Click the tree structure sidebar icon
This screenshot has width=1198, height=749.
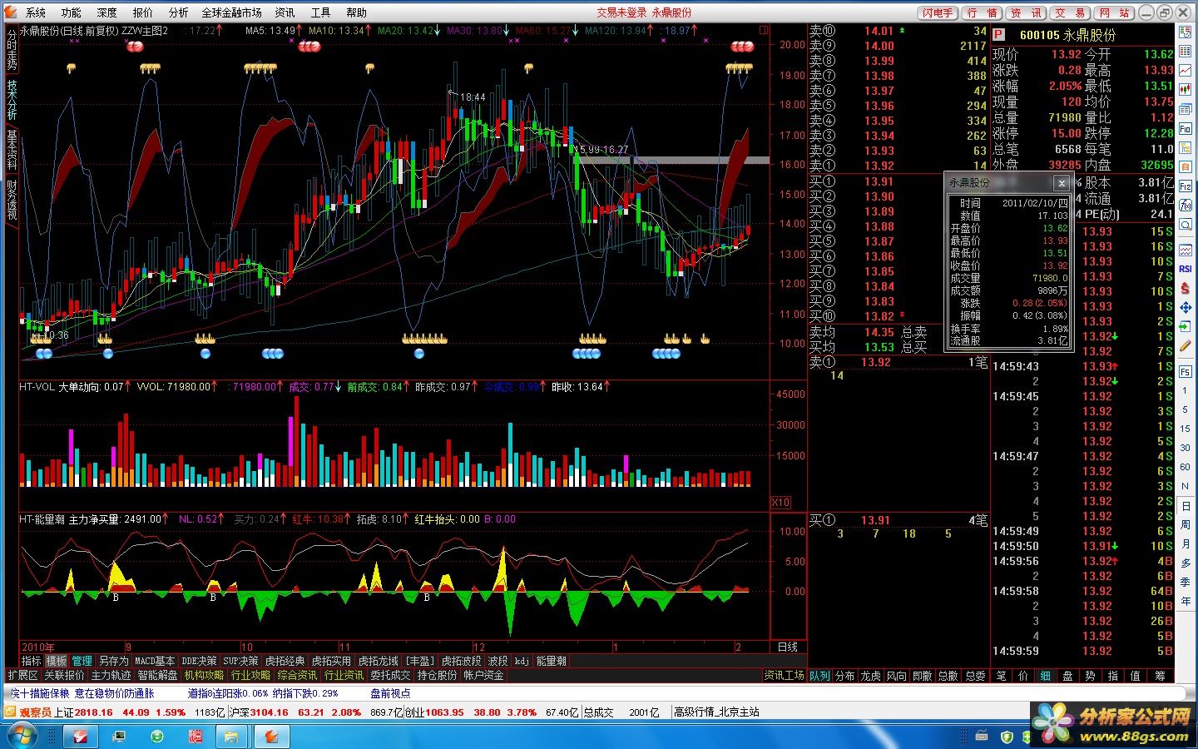[1185, 148]
